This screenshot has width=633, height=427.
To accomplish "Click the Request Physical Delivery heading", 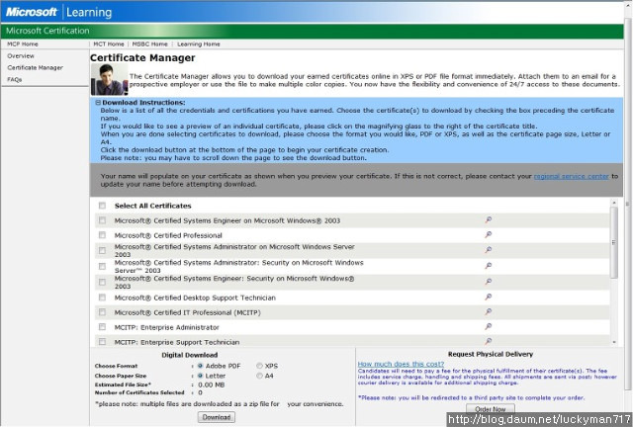I will click(x=491, y=354).
